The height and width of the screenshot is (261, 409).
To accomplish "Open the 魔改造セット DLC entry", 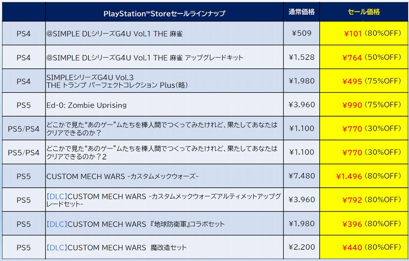I will 116,248.
